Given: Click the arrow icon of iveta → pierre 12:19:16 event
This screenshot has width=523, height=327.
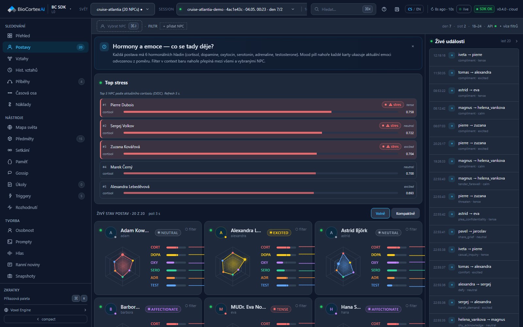Looking at the screenshot, I should [x=452, y=55].
